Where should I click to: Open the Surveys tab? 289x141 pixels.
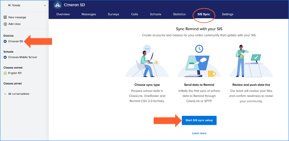(x=113, y=14)
